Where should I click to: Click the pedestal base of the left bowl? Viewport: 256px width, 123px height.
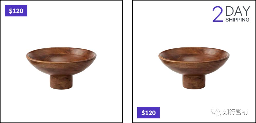tap(61, 82)
